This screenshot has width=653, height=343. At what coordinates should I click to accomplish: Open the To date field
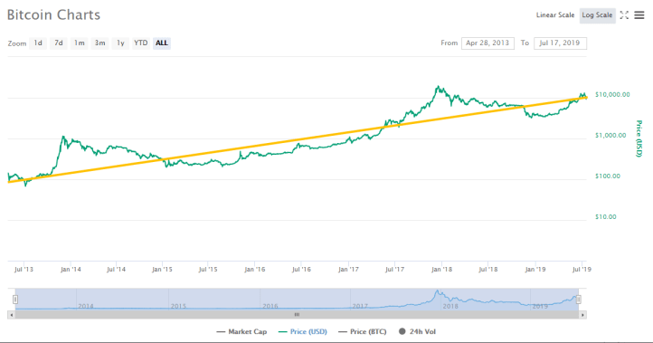click(560, 43)
